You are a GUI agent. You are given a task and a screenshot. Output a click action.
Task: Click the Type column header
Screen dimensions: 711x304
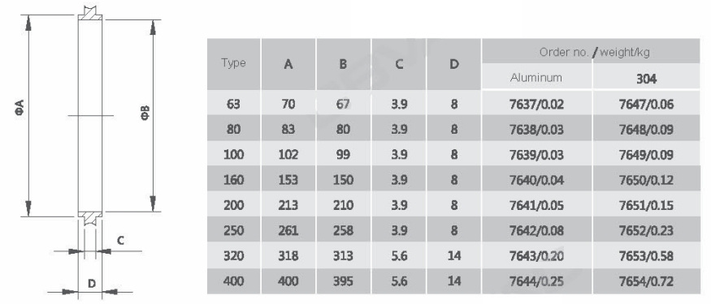point(234,63)
